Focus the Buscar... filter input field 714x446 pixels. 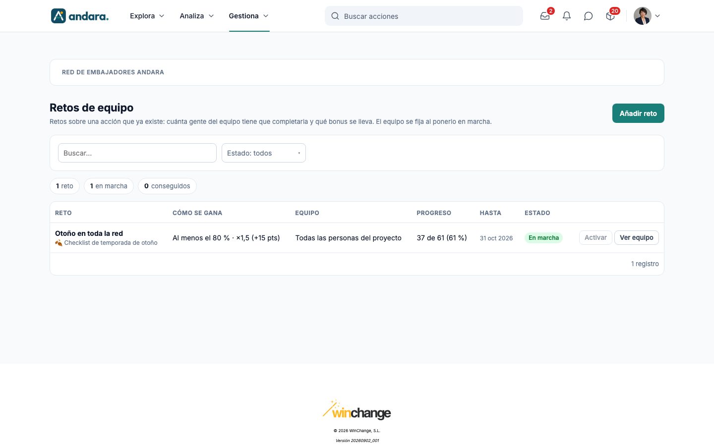137,153
